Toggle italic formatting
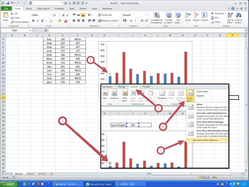249x187 pixels. (x=38, y=21)
